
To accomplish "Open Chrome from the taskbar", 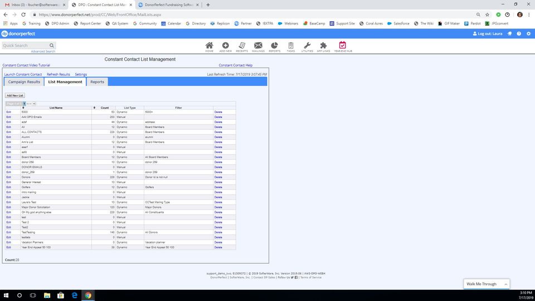I will pos(88,295).
